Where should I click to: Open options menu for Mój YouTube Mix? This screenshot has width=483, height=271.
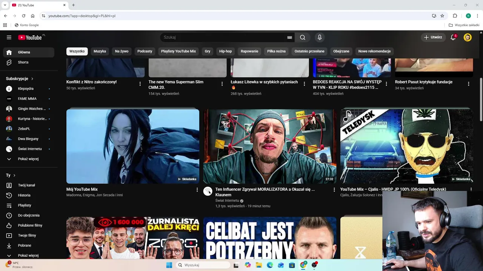tap(197, 190)
